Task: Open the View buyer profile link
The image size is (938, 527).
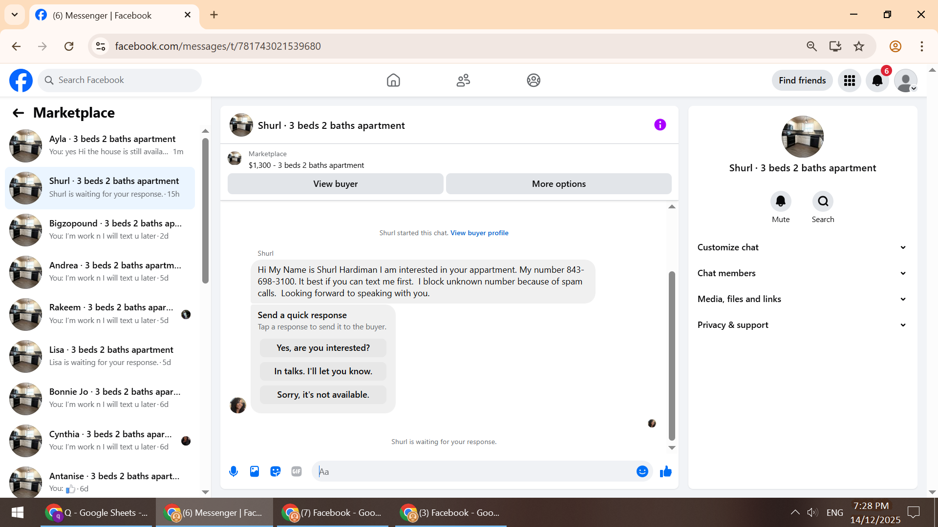Action: click(x=479, y=233)
